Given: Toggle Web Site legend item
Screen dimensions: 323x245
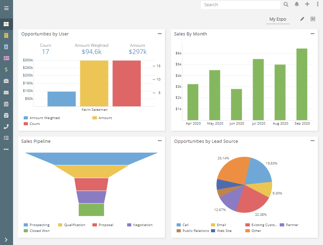Looking at the screenshot, I should [221, 231].
